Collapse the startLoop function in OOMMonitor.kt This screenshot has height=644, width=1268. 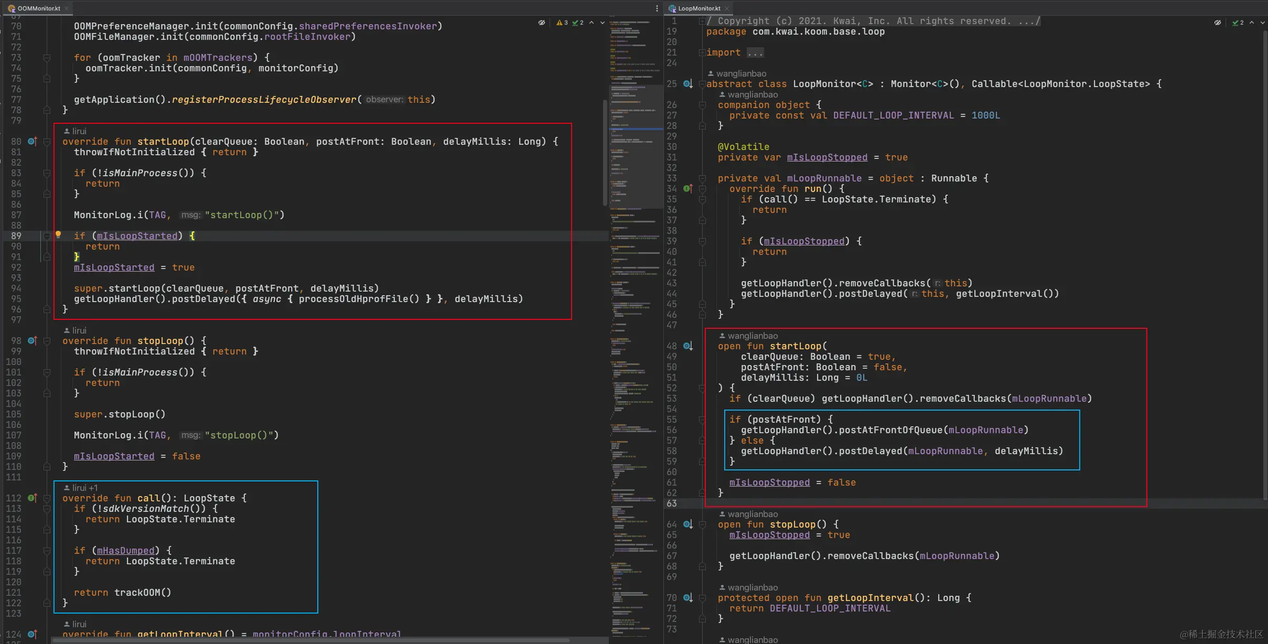(x=47, y=142)
